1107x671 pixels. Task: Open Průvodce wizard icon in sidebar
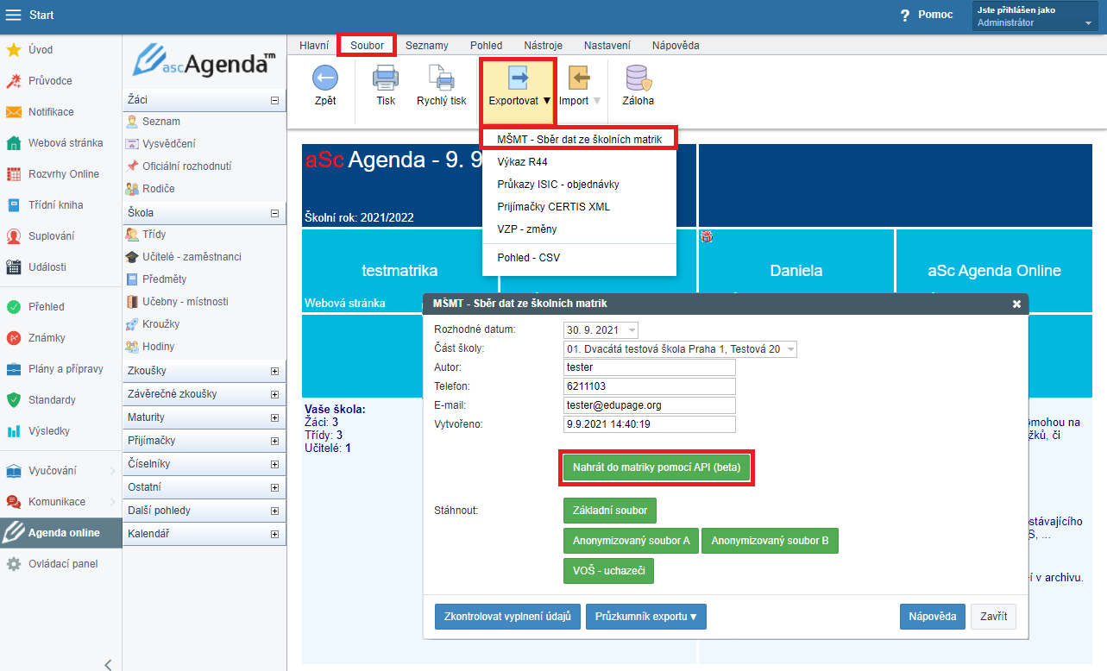pos(14,81)
